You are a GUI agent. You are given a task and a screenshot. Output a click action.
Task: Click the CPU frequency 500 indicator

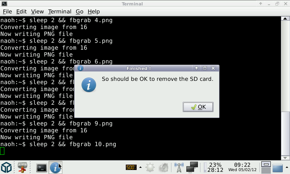130,167
